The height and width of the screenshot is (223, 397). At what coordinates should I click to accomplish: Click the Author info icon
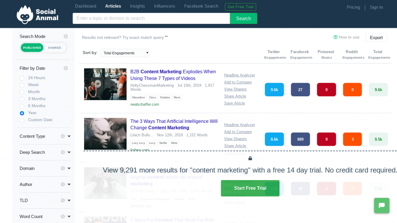(x=63, y=184)
